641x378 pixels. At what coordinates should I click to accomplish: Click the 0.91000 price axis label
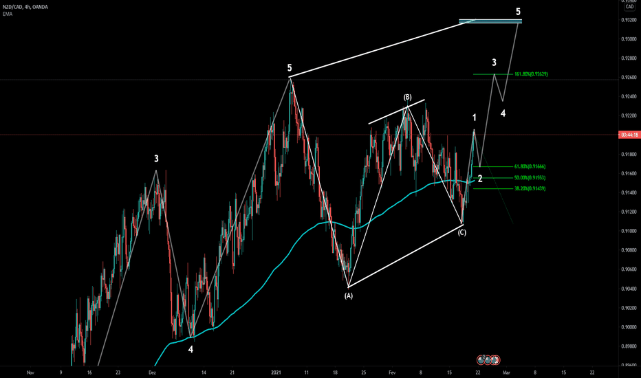point(629,232)
